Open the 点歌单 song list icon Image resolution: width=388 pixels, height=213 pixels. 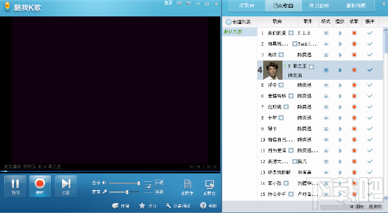tap(188, 188)
